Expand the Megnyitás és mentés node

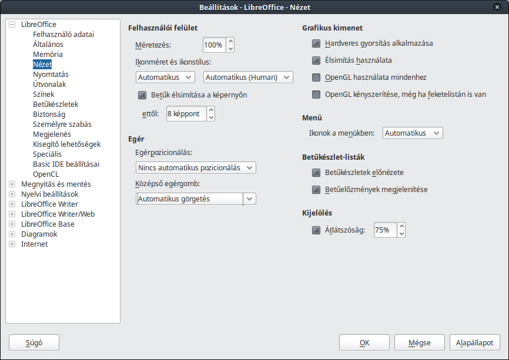tap(12, 184)
